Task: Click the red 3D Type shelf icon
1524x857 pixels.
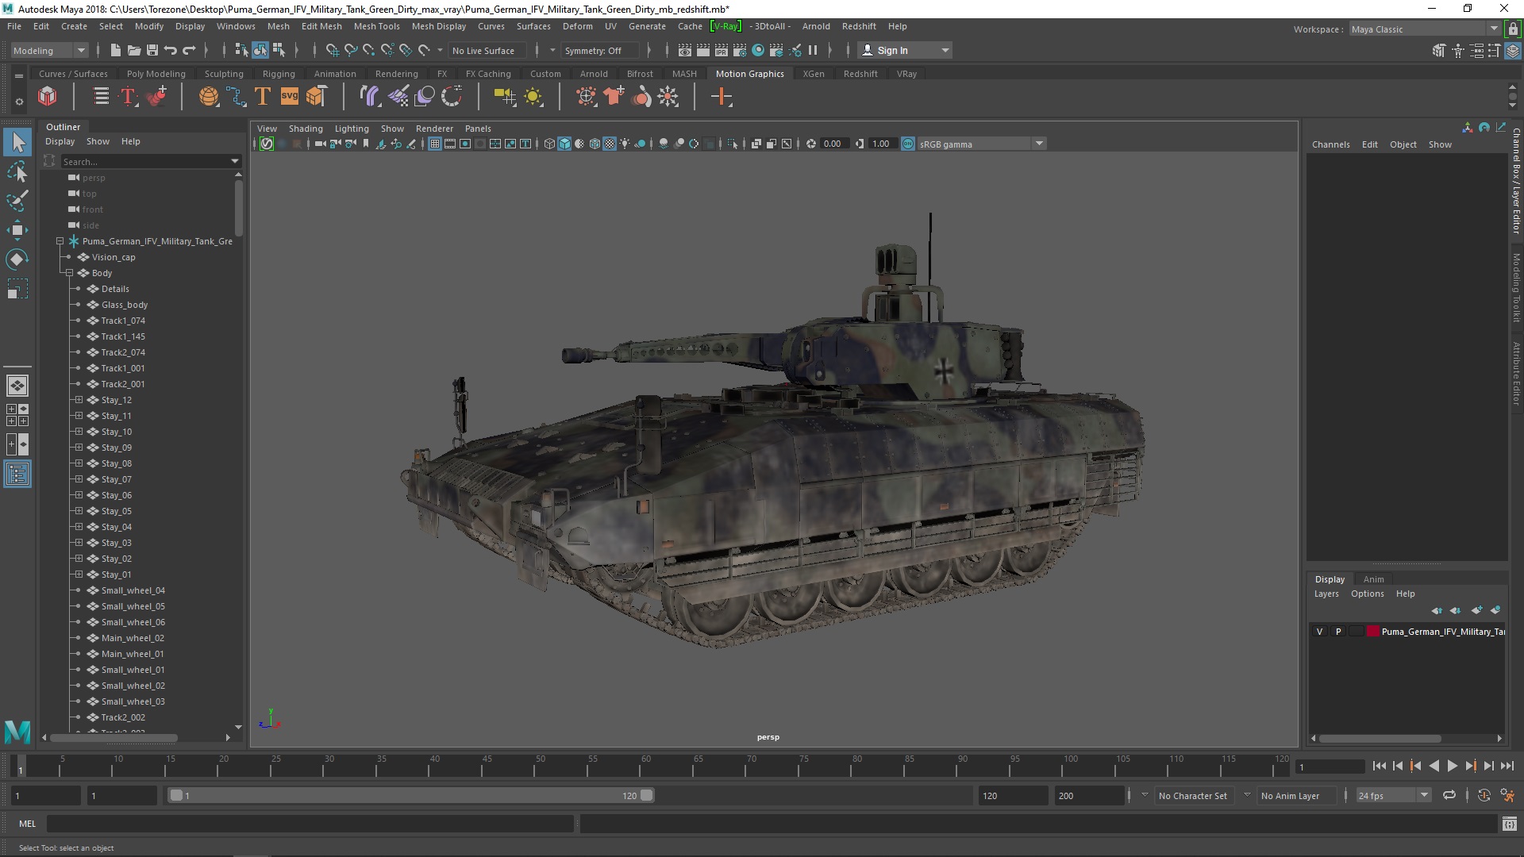Action: 128,97
